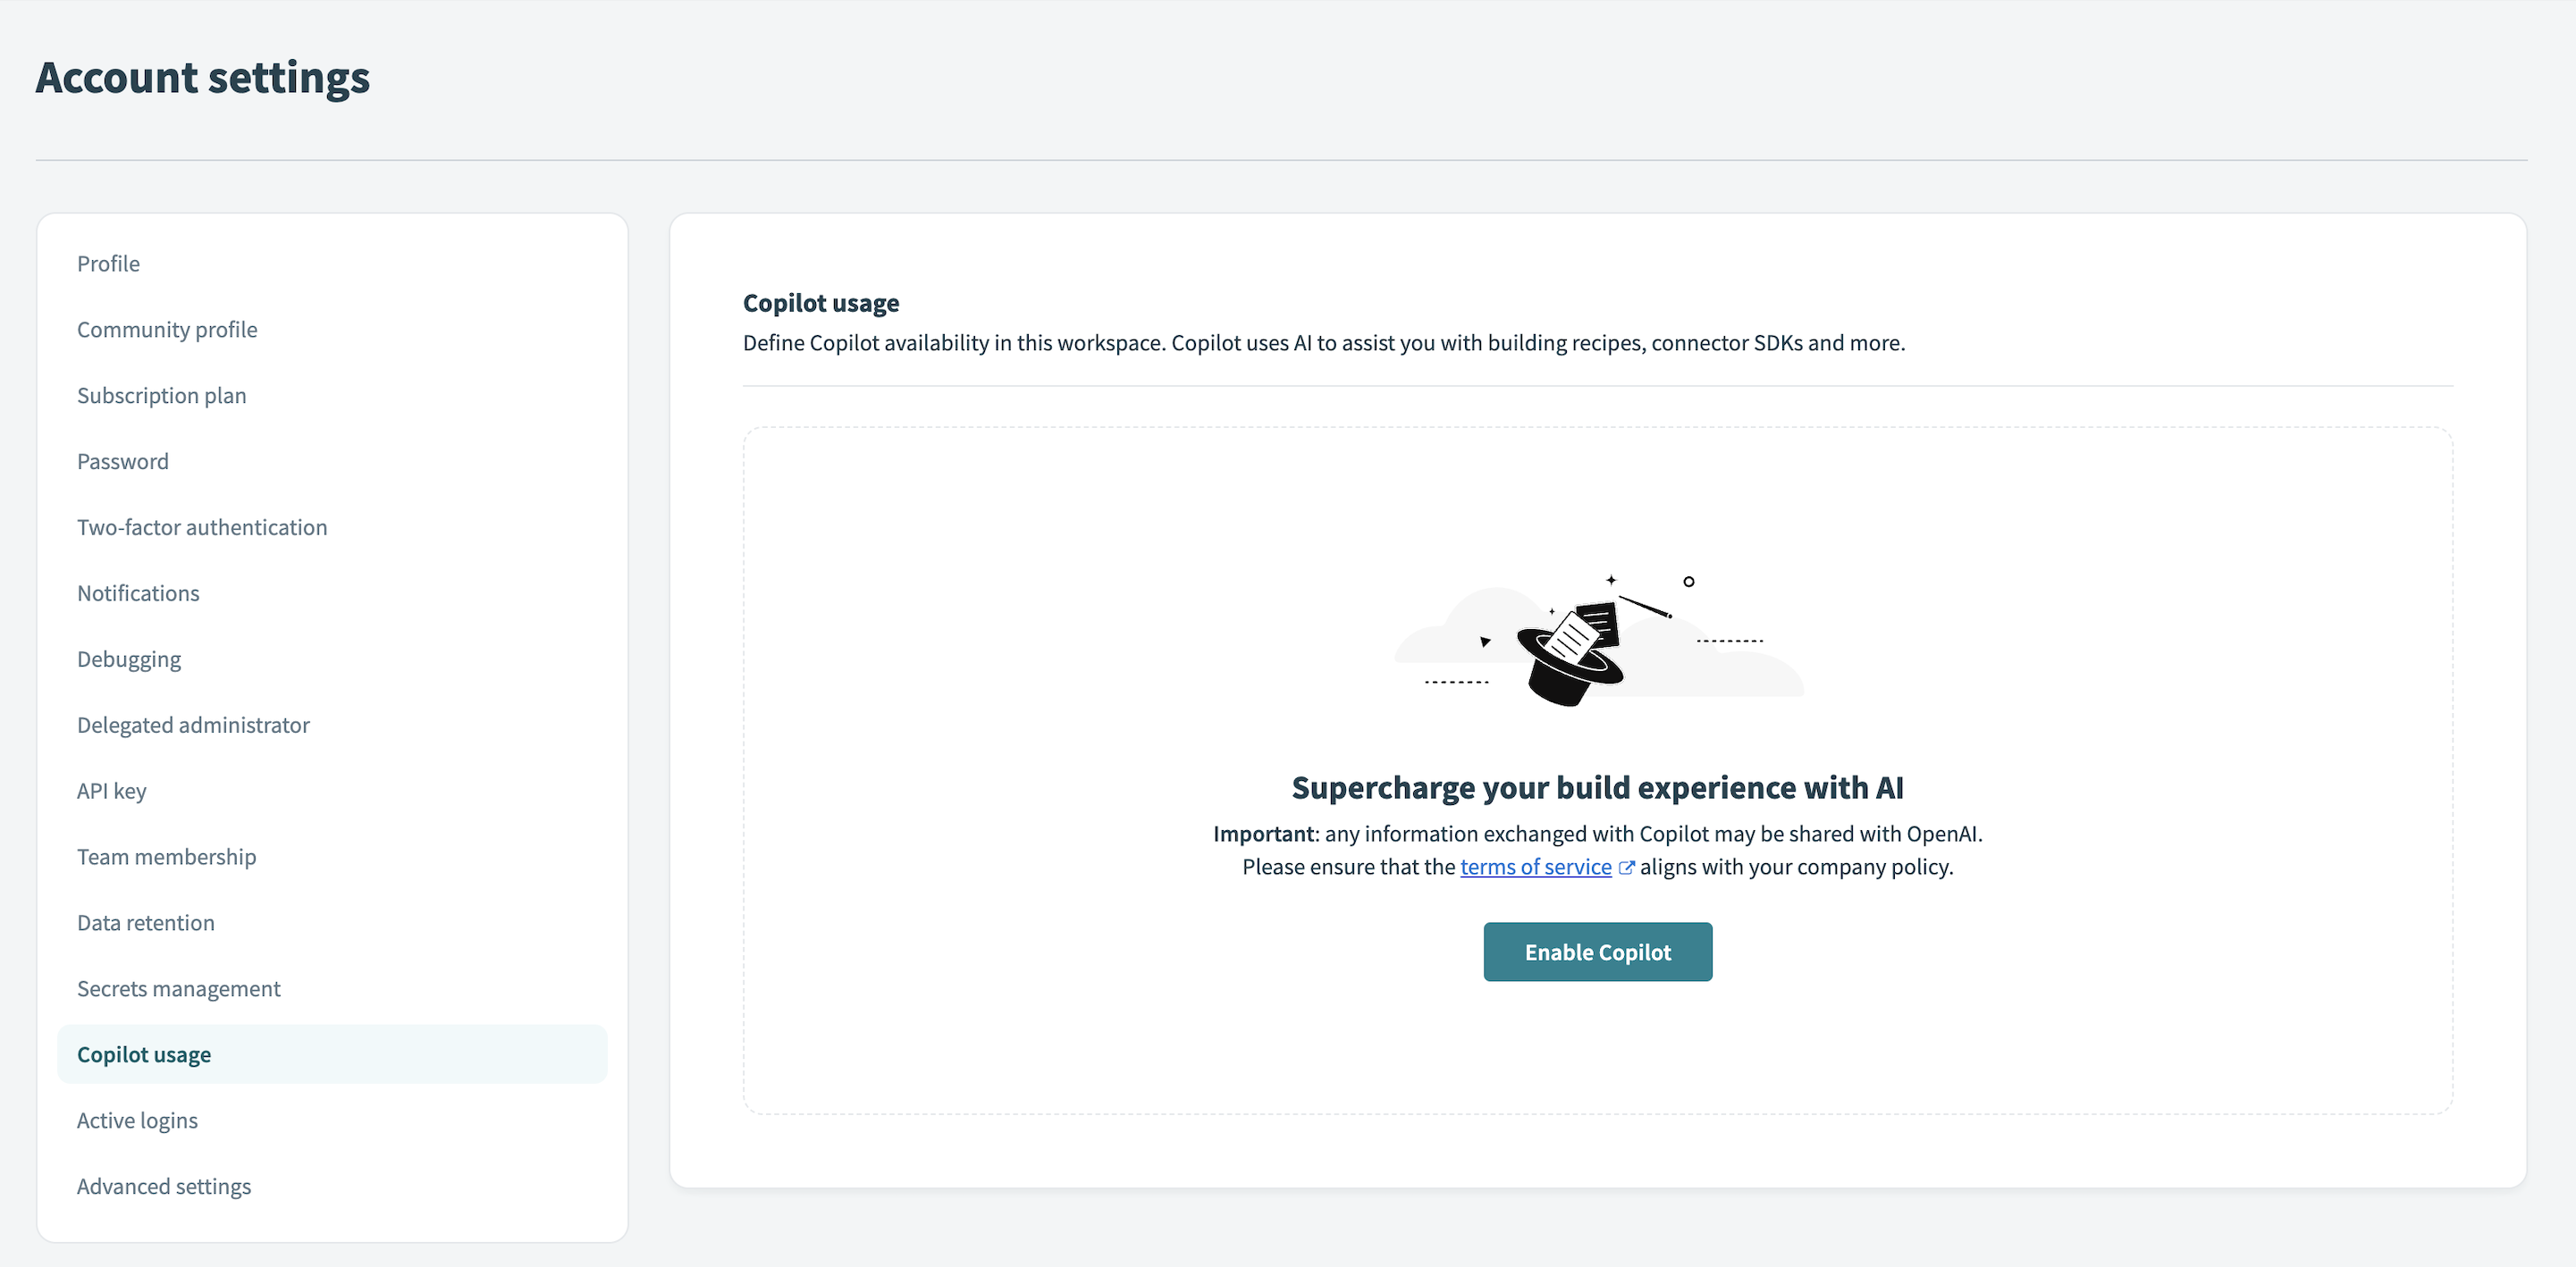This screenshot has width=2576, height=1267.
Task: Open the API key section
Action: coord(112,790)
